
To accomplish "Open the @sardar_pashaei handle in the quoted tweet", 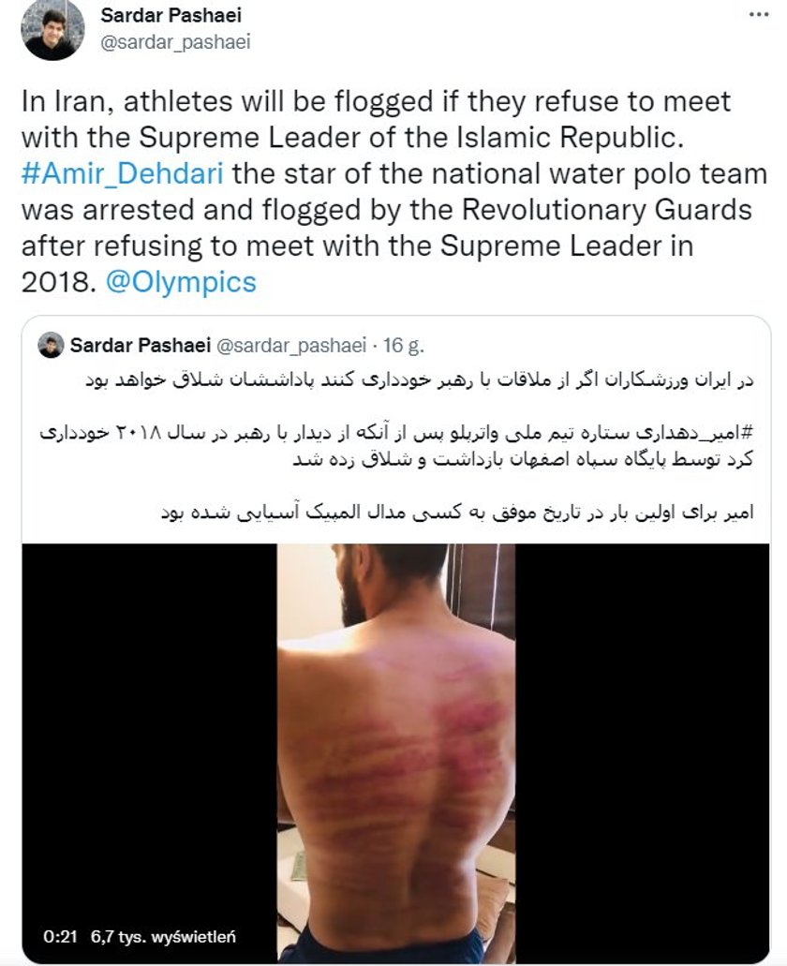I will [291, 345].
